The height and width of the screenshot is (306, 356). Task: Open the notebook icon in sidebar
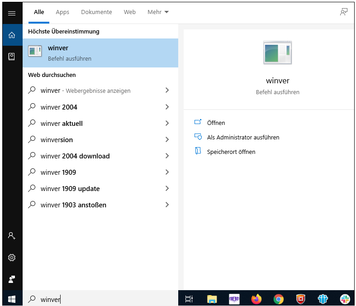coord(12,57)
